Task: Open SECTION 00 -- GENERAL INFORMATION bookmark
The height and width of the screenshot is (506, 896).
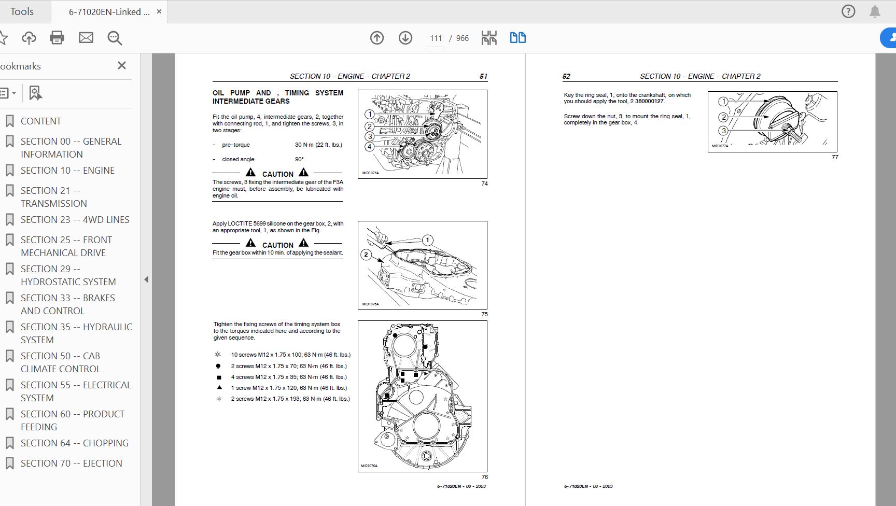Action: pos(71,148)
